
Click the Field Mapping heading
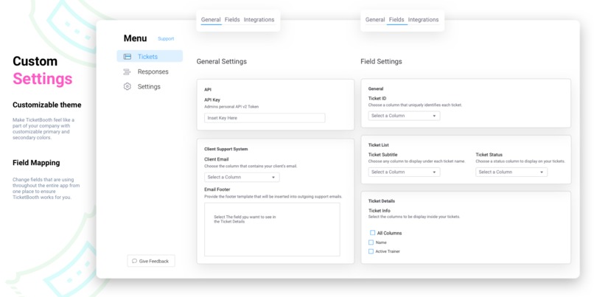point(36,163)
